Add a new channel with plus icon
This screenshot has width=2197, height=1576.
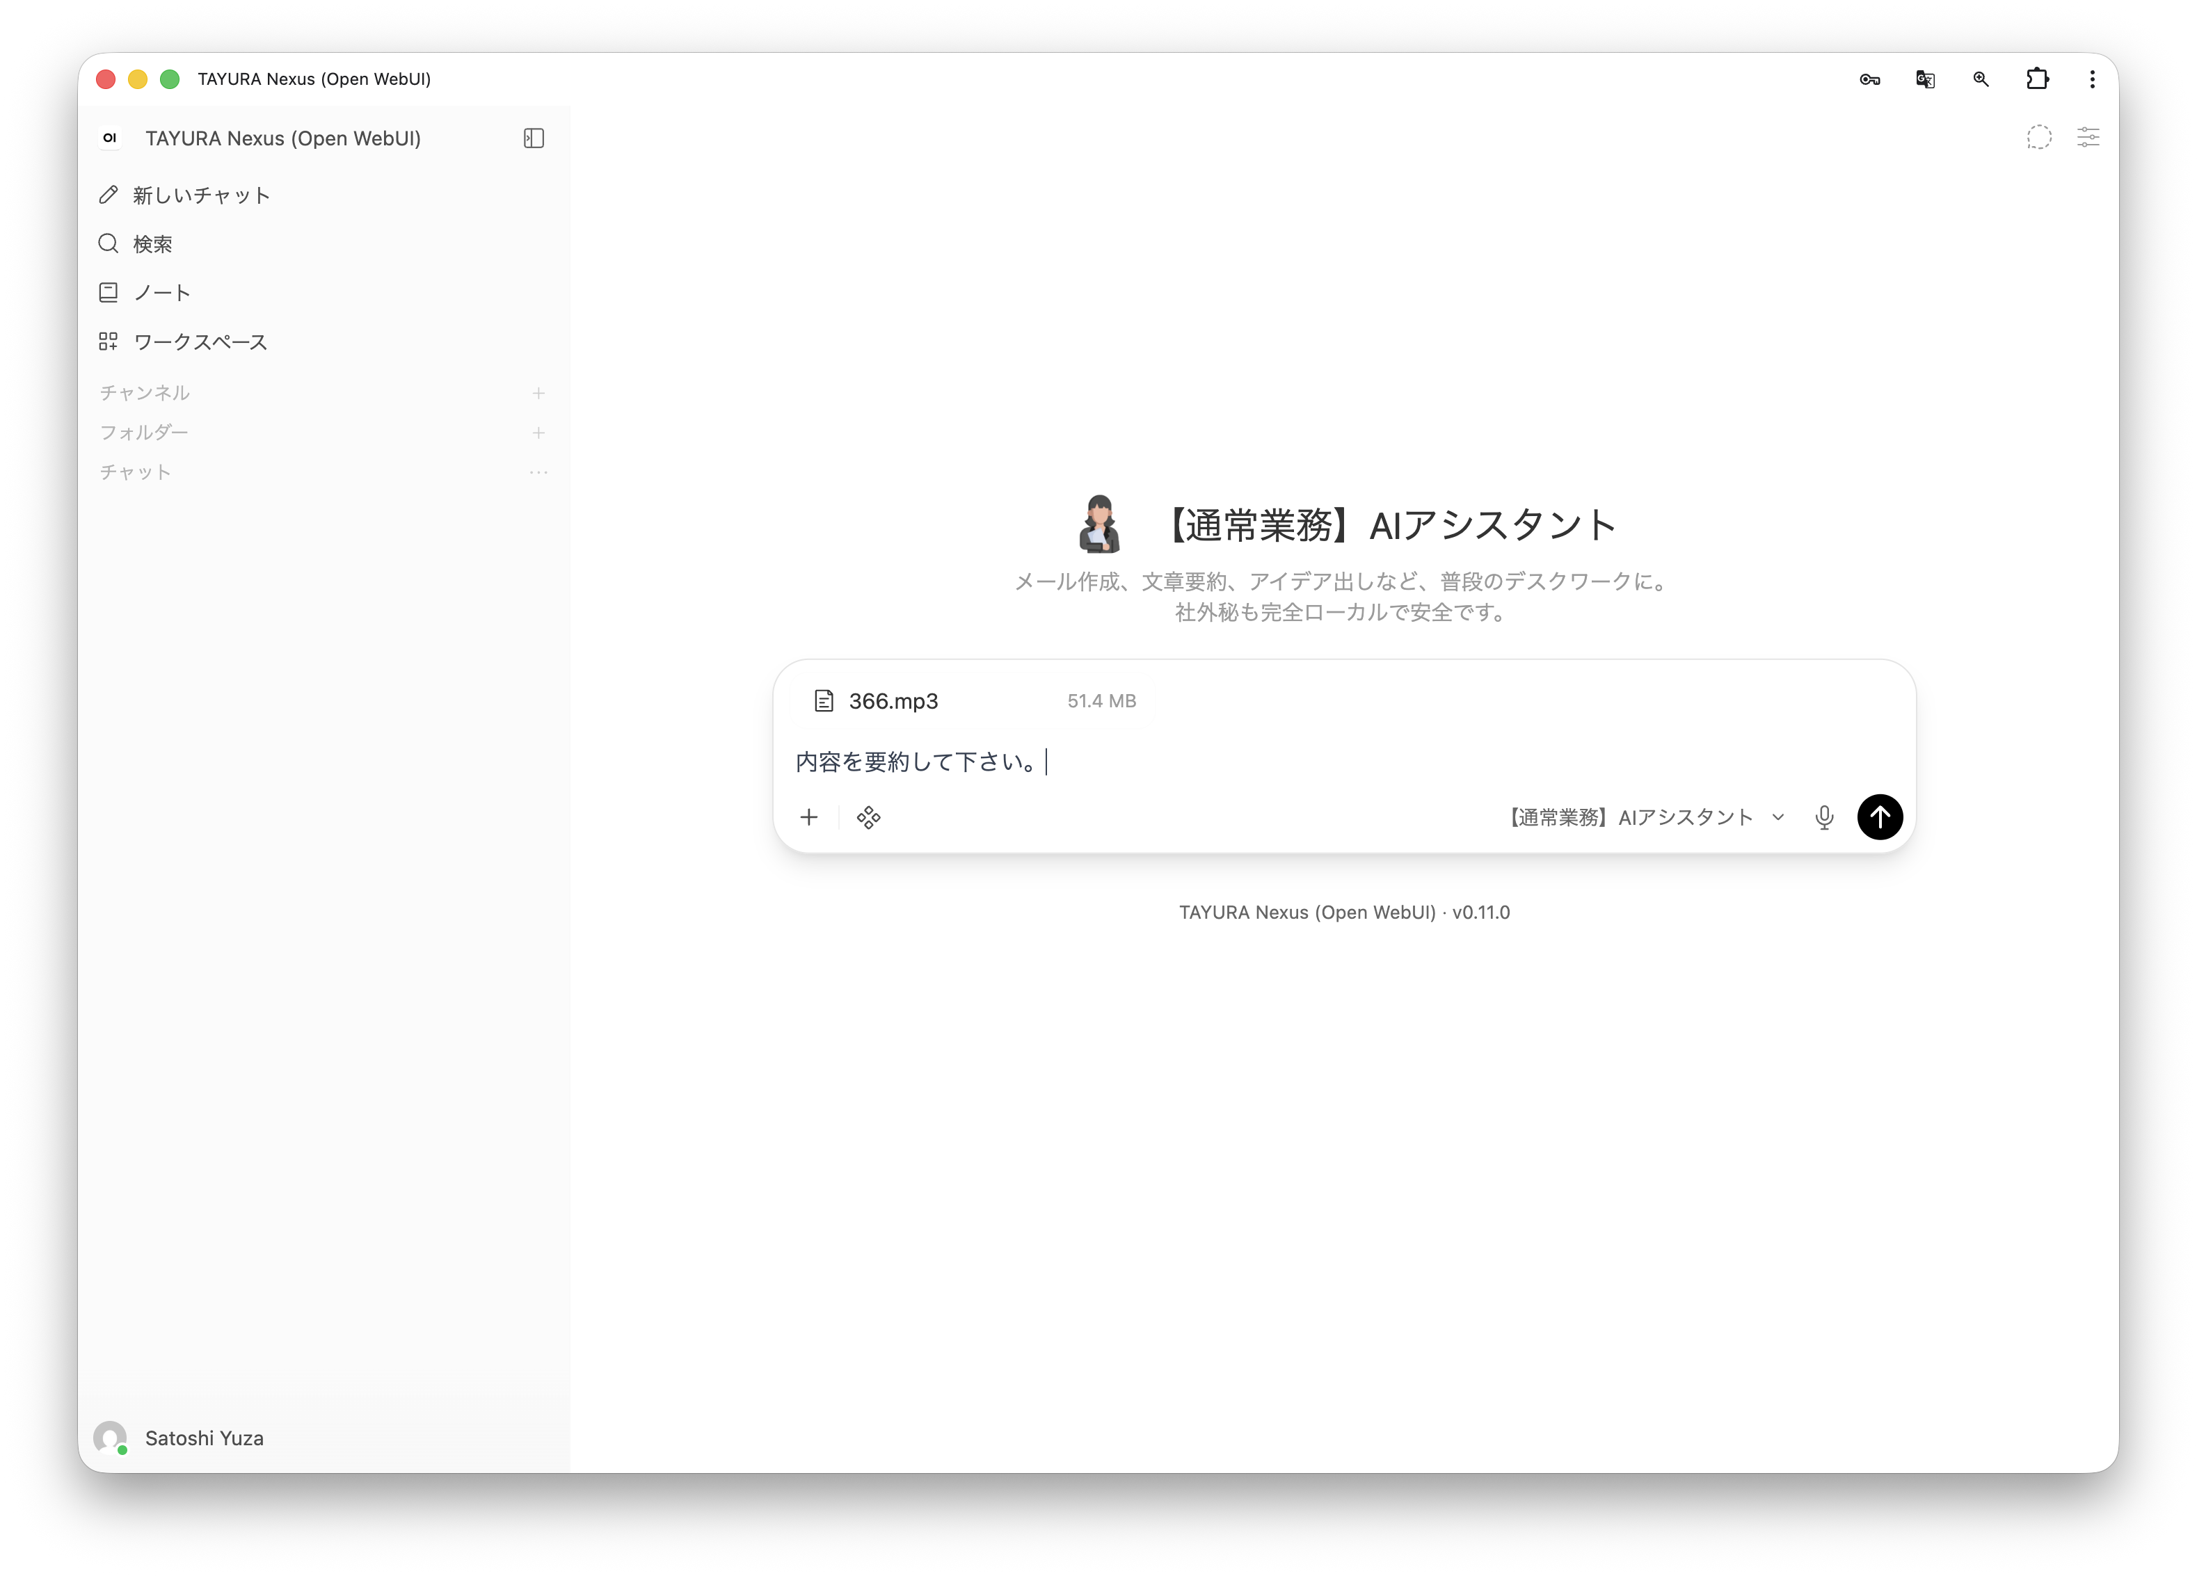tap(538, 393)
